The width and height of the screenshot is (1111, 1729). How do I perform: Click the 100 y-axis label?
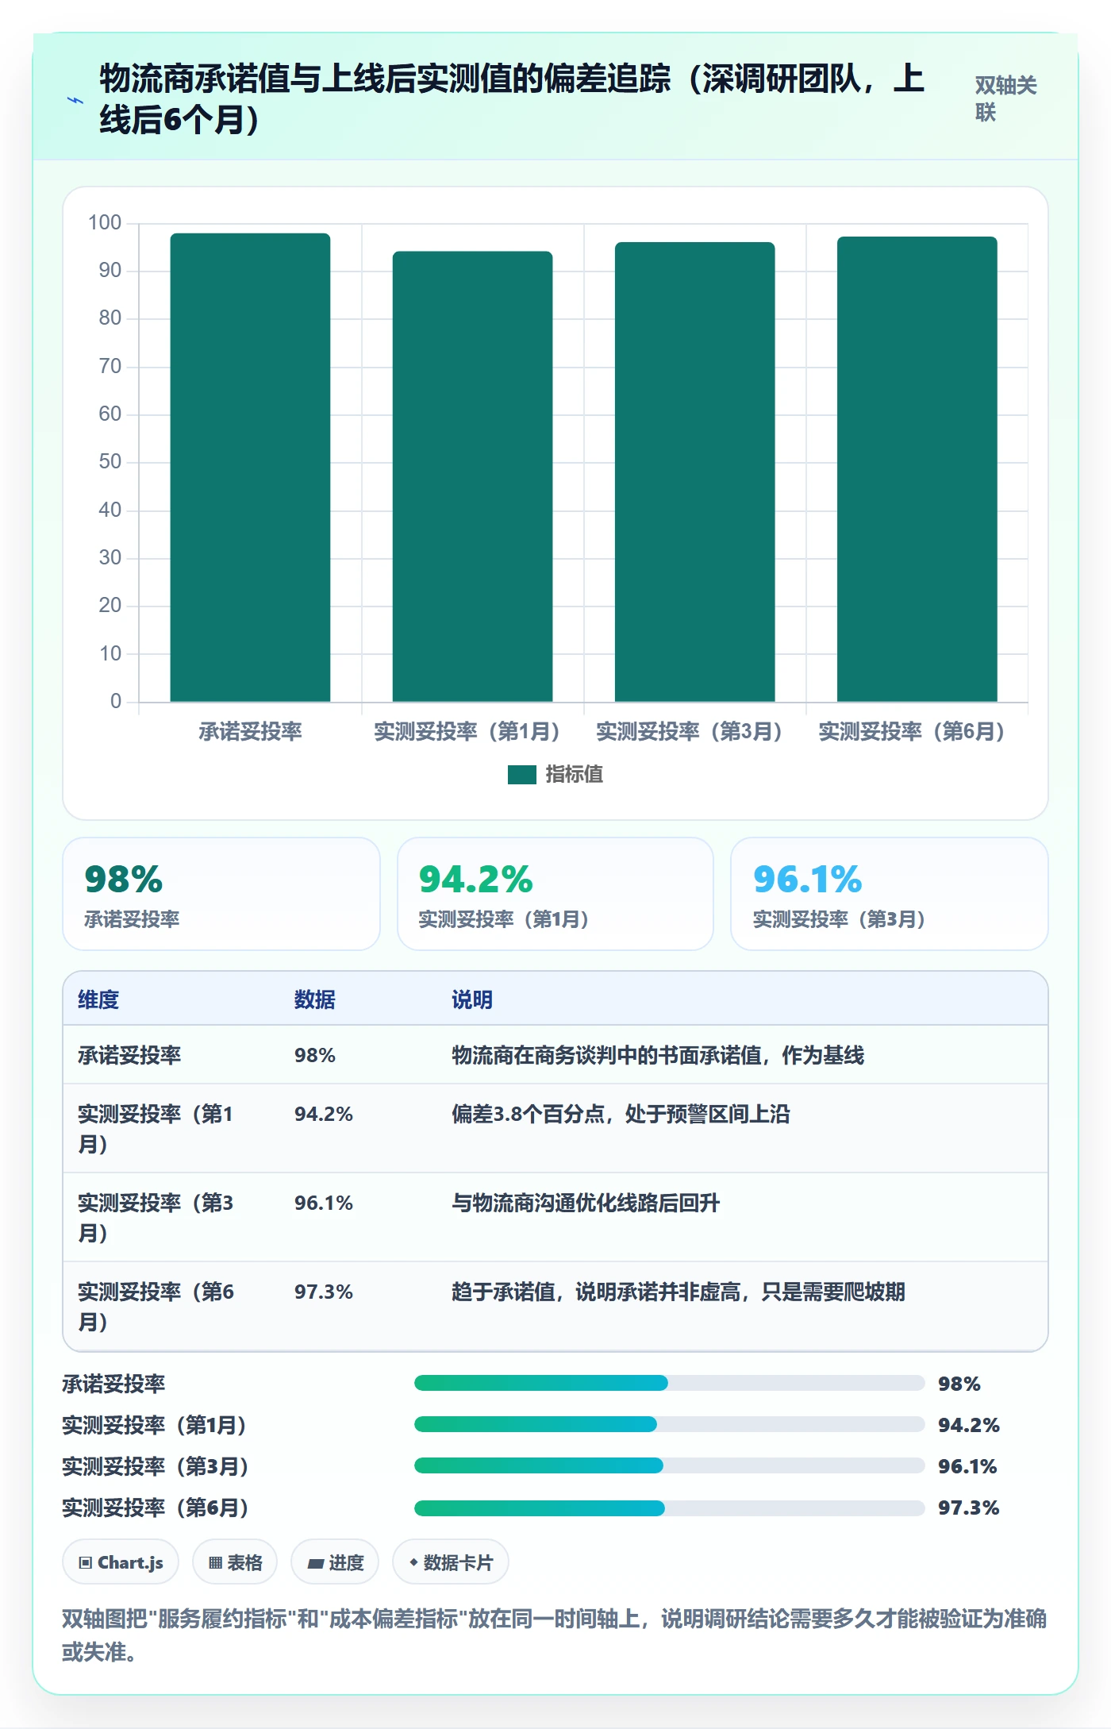pyautogui.click(x=105, y=223)
